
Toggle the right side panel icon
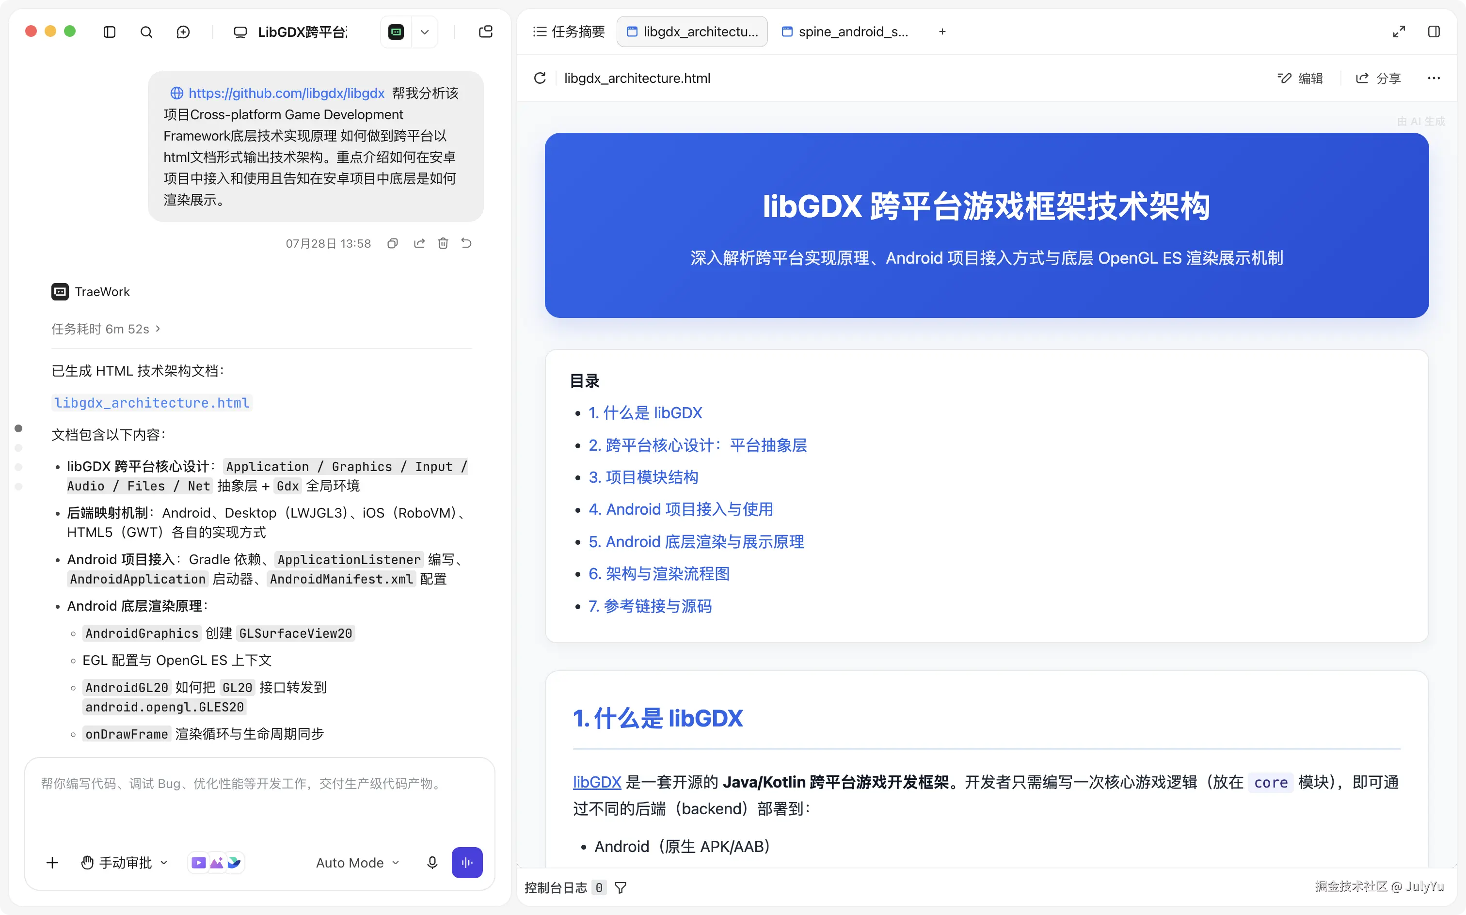click(1434, 32)
